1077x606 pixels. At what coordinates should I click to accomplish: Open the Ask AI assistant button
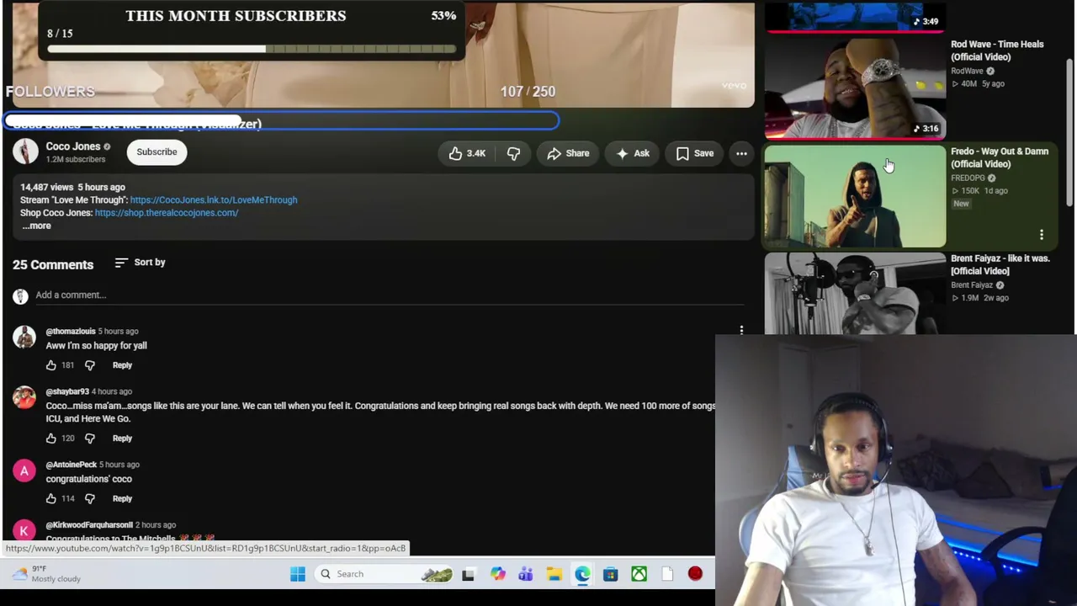click(633, 153)
